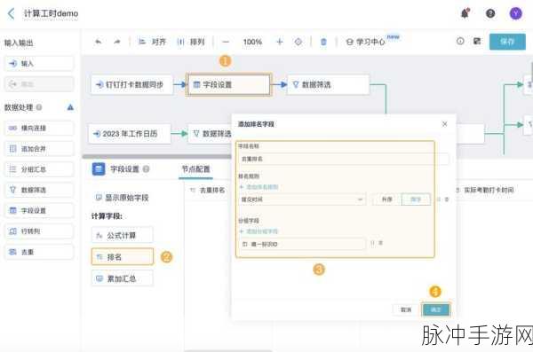Open the notification bell
Viewport: 533px width, 352px height.
point(465,13)
